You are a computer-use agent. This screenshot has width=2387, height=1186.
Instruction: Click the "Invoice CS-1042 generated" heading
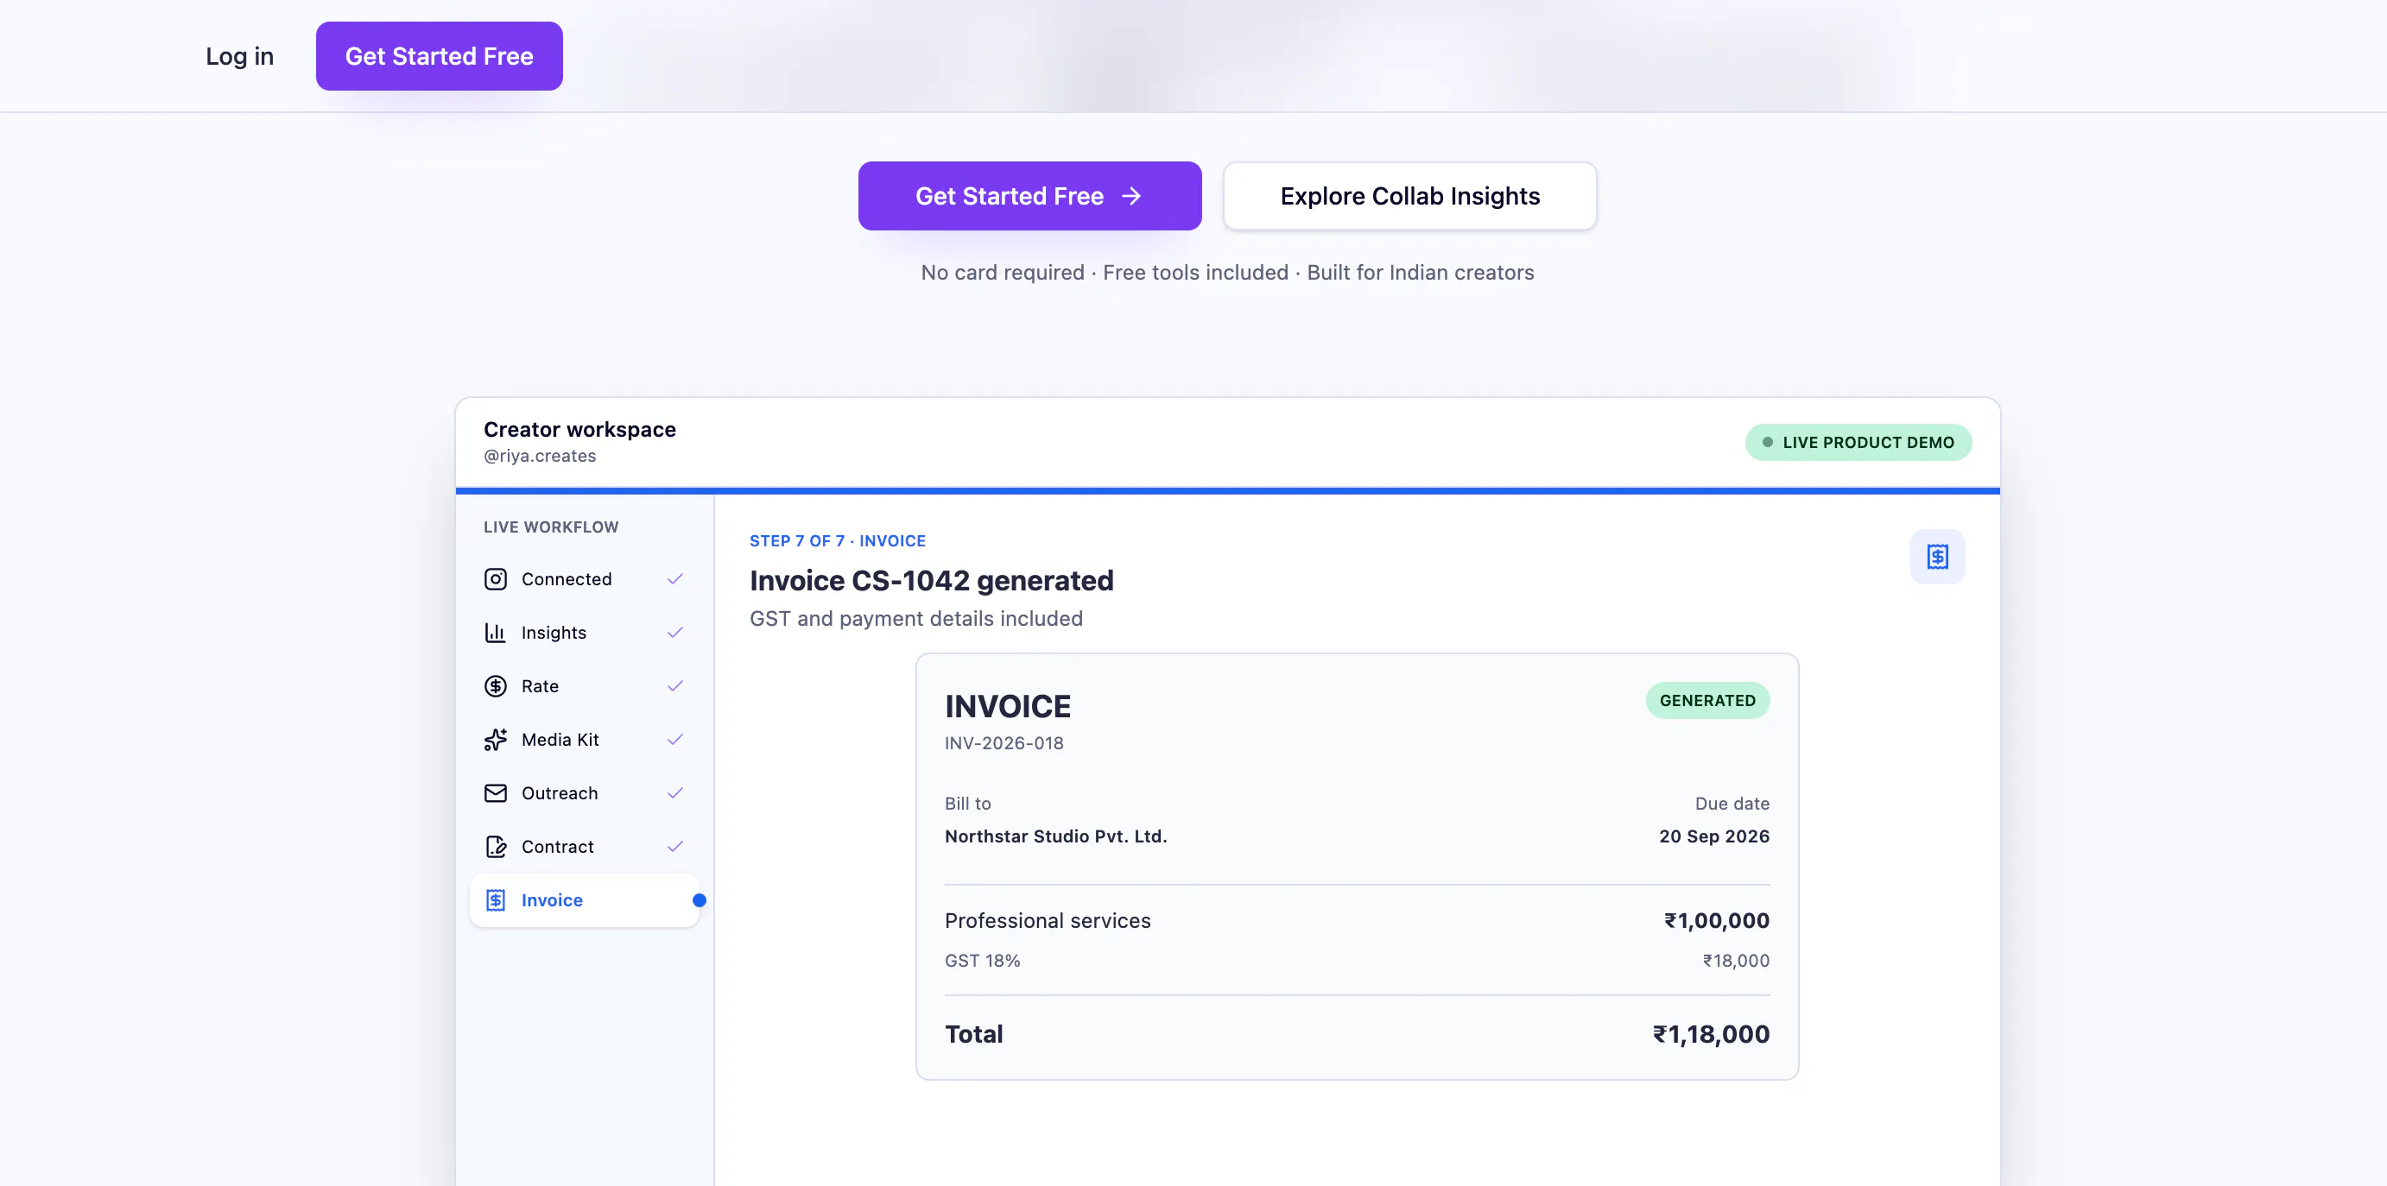[x=931, y=581]
